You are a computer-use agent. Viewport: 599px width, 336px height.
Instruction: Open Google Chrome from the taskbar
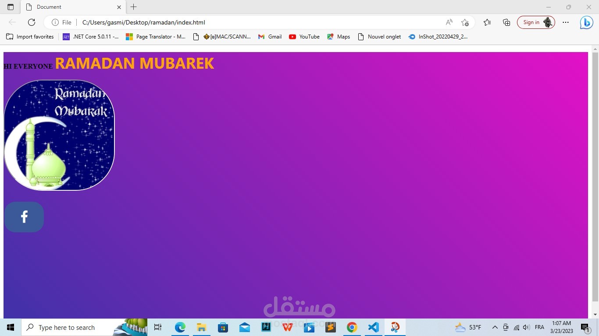[352, 327]
